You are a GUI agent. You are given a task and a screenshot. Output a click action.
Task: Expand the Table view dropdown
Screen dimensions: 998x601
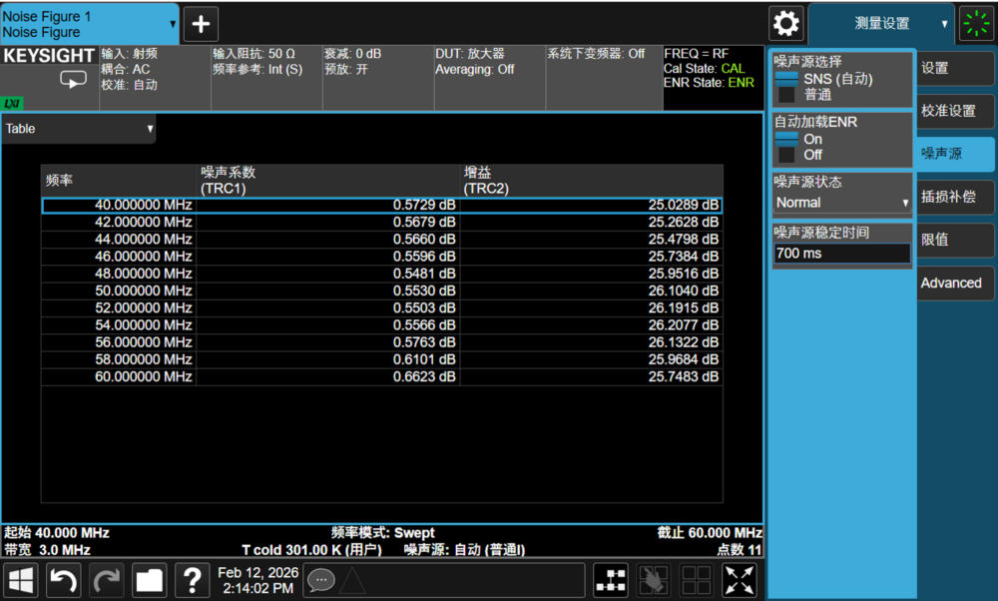79,129
